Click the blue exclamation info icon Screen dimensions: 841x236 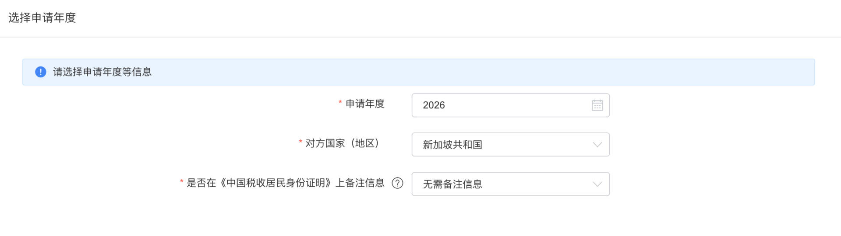pyautogui.click(x=41, y=72)
